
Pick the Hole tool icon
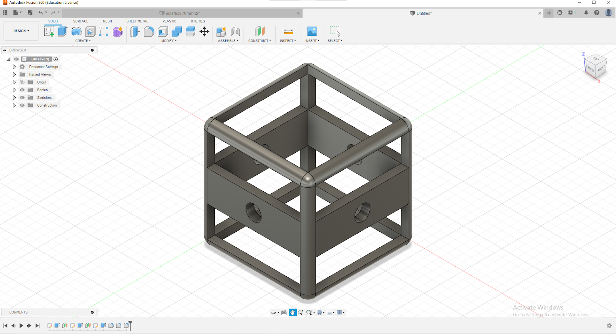click(x=90, y=32)
